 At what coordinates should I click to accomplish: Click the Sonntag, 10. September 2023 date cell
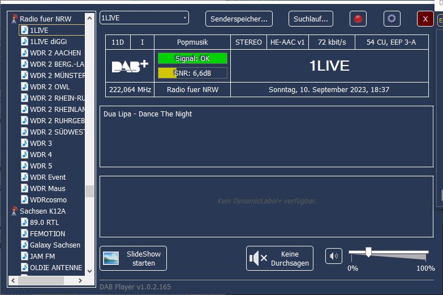point(329,90)
